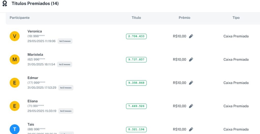Click Maristela's yellow M avatar

14,60
